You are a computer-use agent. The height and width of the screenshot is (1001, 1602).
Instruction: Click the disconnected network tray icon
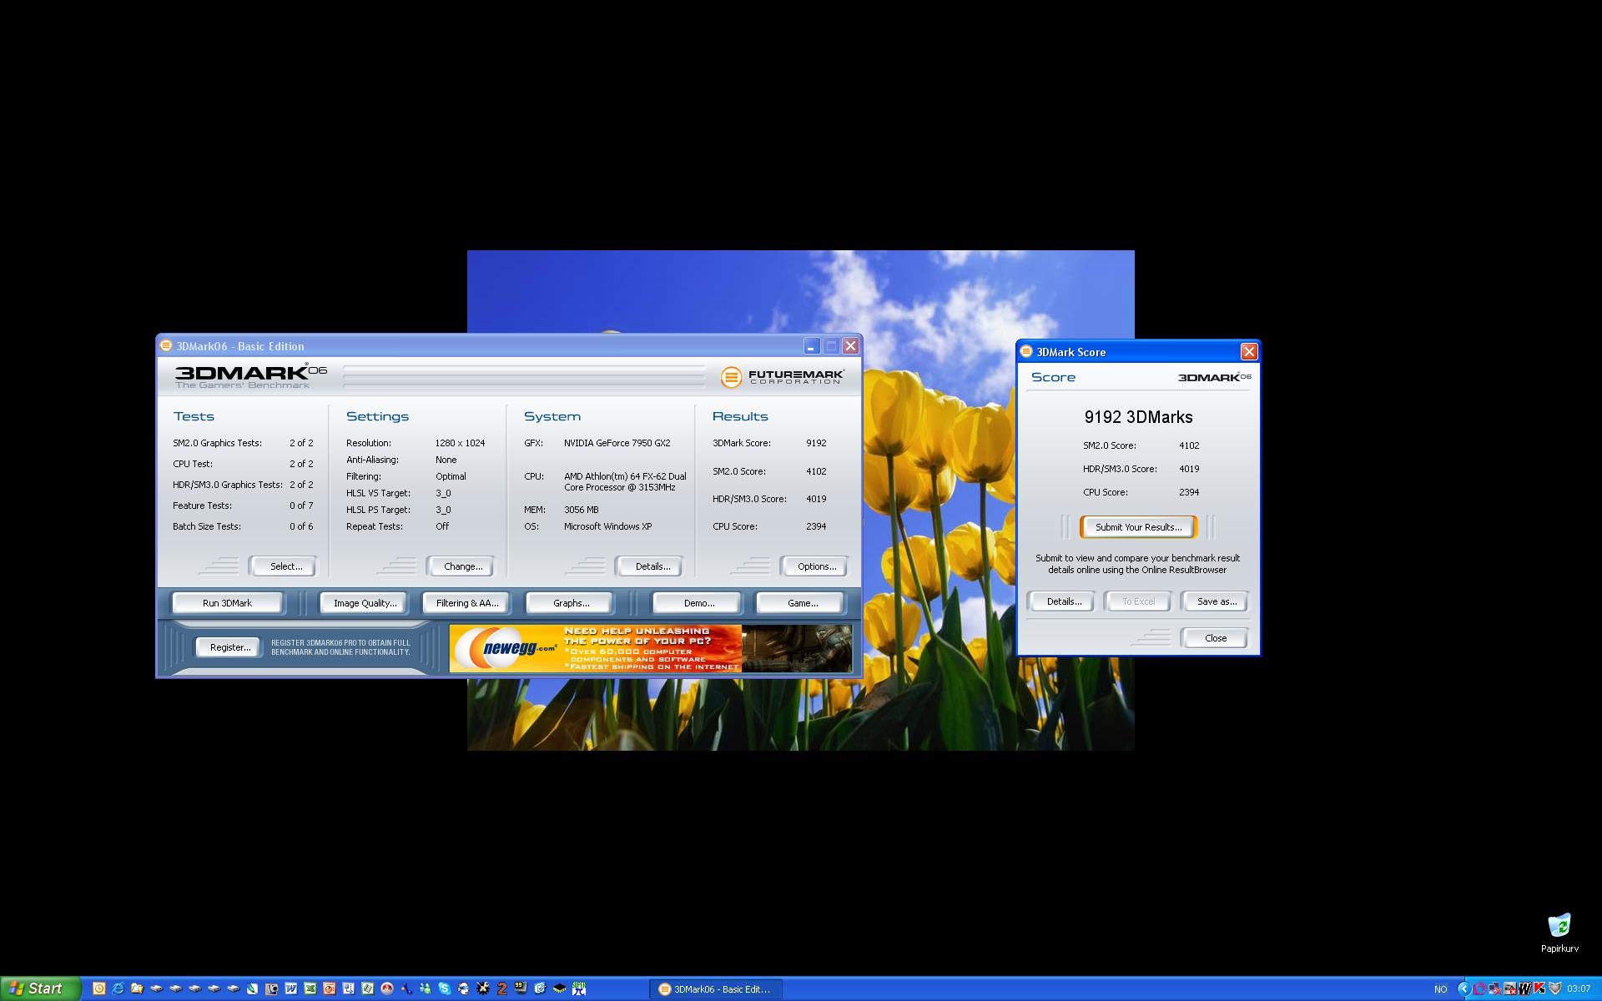(1495, 988)
